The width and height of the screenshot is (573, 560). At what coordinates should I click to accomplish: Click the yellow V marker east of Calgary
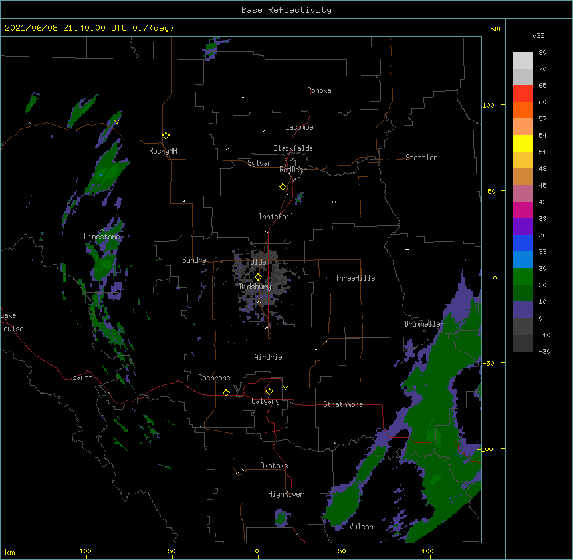tap(285, 388)
